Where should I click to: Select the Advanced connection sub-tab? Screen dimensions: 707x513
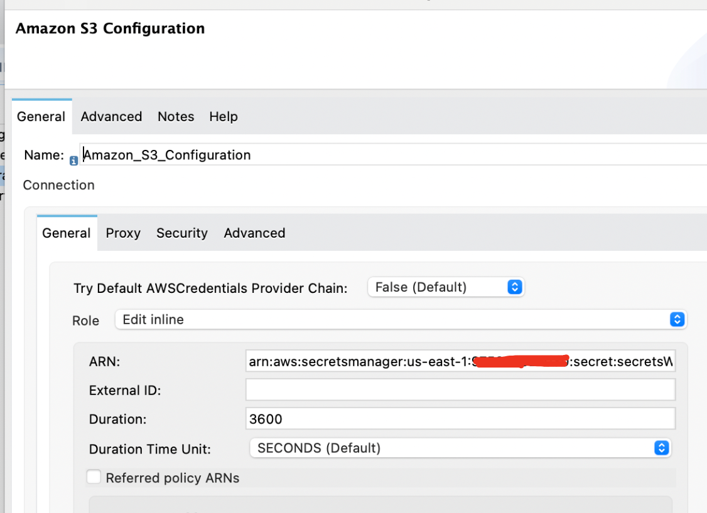click(254, 233)
